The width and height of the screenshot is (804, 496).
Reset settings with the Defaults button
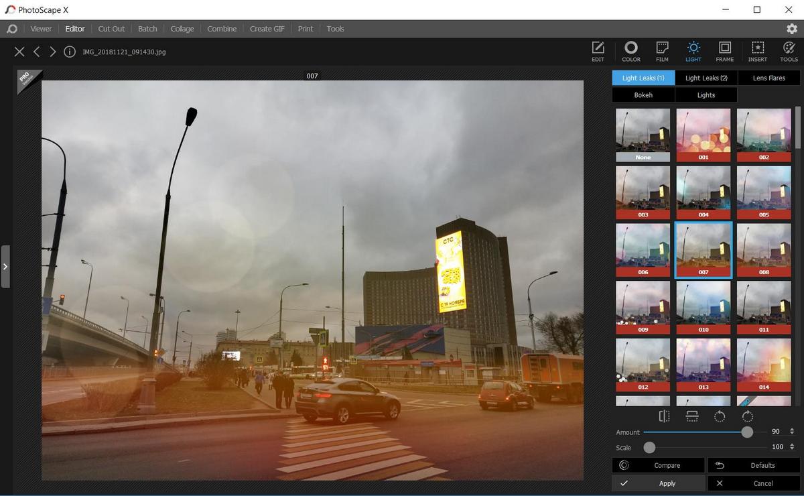click(x=754, y=465)
